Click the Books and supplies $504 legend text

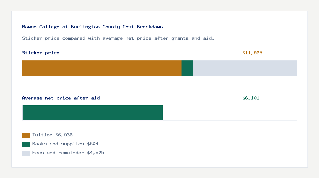65,144
